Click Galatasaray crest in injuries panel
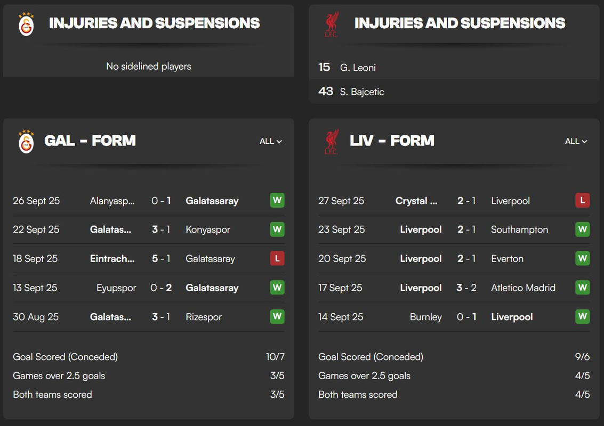 [26, 24]
